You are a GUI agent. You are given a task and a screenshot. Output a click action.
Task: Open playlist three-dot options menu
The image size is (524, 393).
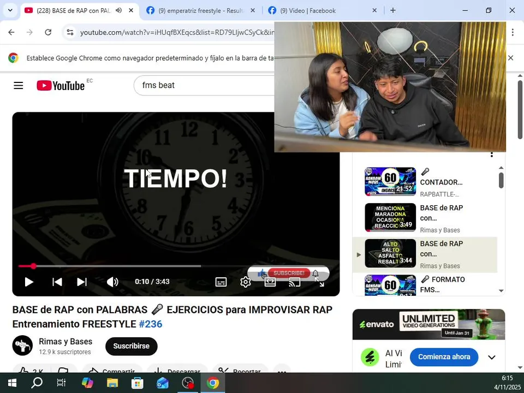pyautogui.click(x=492, y=154)
